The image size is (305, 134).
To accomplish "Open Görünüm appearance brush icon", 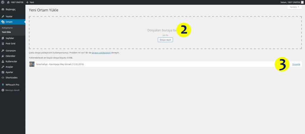I will coord(3,51).
